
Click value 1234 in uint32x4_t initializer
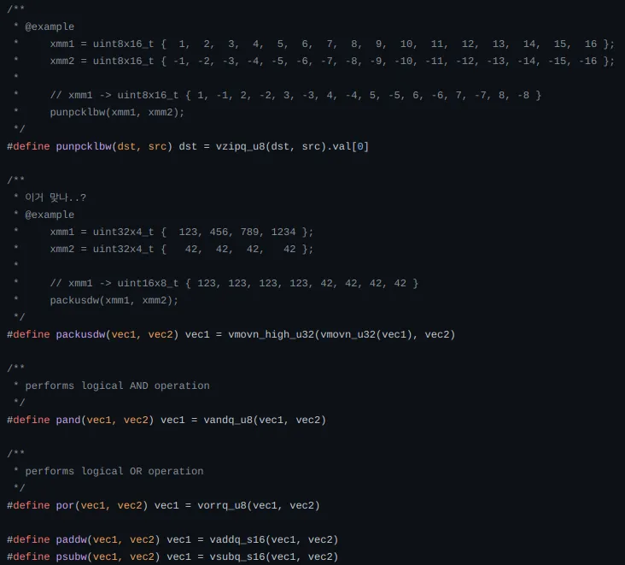pos(283,232)
